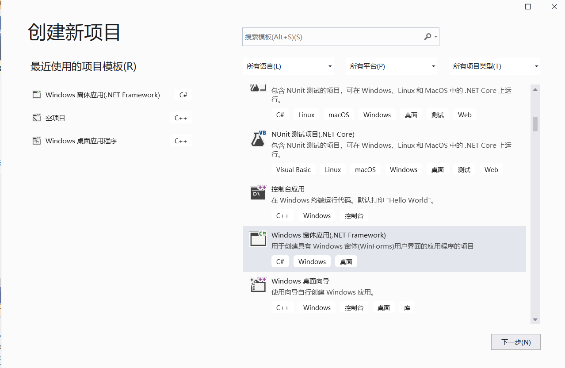
Task: Click the 桌面 tag under Windows 窗体应用
Action: (346, 261)
